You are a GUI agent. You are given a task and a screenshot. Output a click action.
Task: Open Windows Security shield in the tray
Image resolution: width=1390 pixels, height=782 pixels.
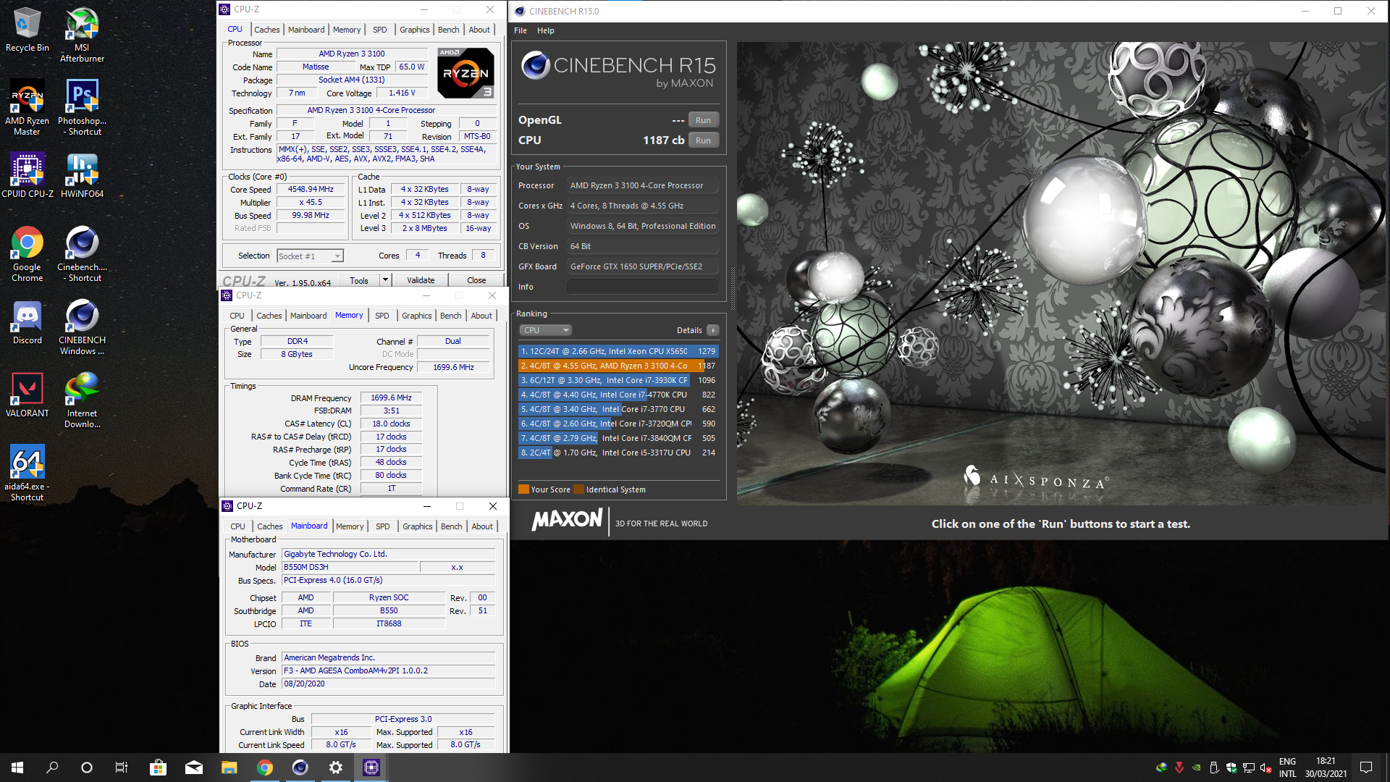1231,768
